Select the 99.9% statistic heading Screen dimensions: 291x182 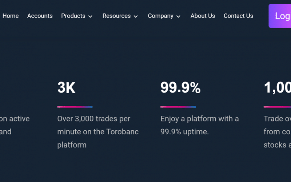[x=180, y=88]
